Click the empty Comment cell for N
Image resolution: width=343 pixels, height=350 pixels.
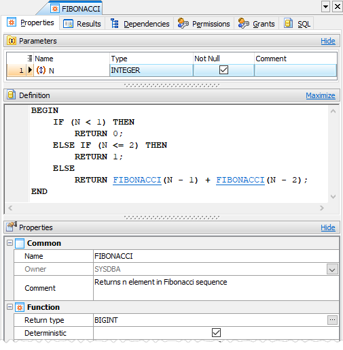[295, 70]
